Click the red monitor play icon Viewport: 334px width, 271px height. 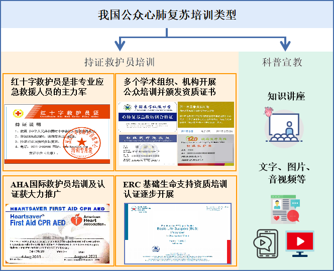[300, 242]
